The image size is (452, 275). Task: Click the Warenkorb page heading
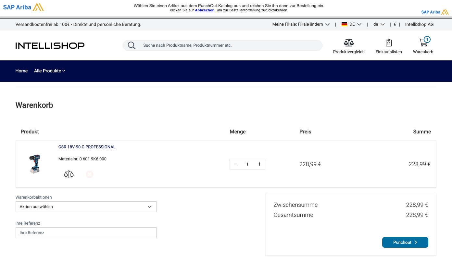34,105
